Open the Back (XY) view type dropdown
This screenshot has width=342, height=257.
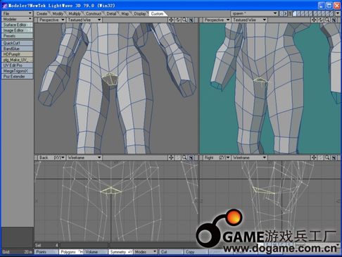click(51, 158)
